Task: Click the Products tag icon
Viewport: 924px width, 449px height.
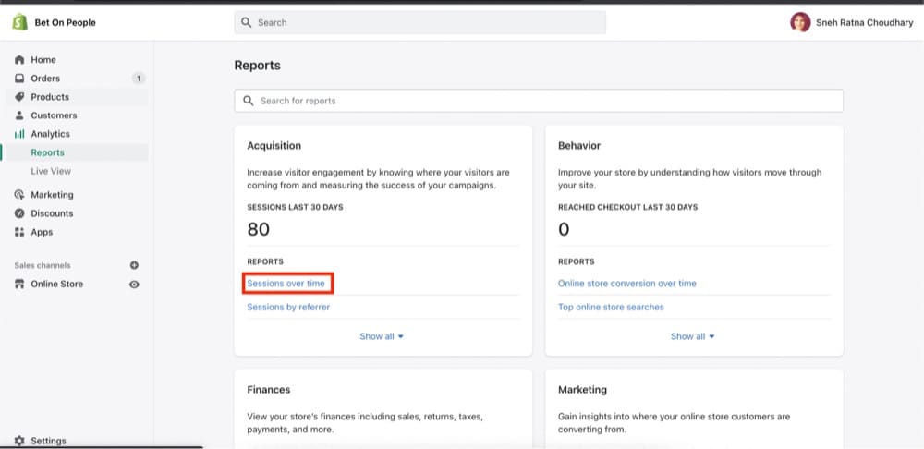Action: click(x=19, y=97)
